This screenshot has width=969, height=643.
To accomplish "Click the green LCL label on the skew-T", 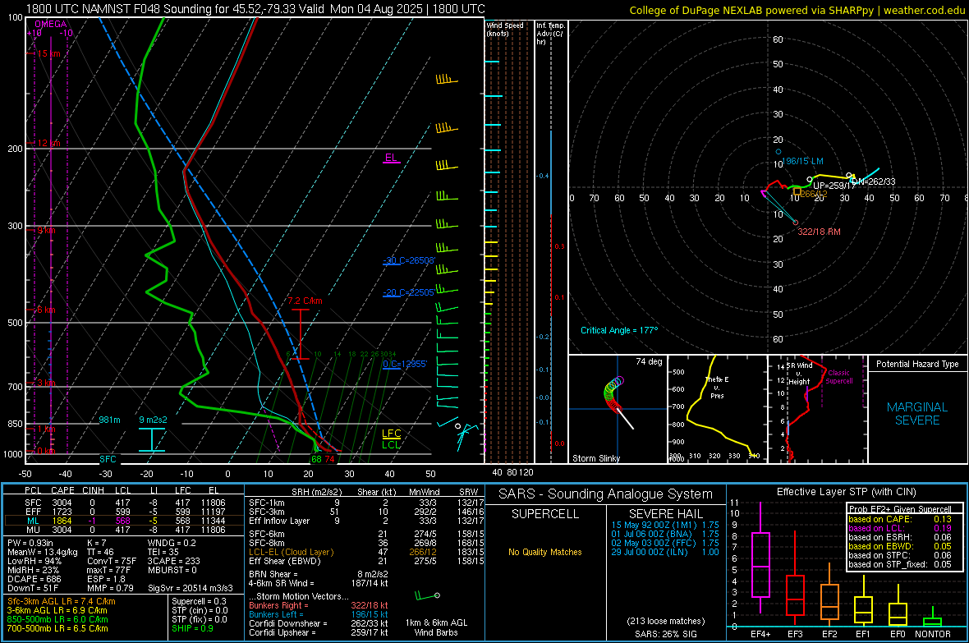I will (x=391, y=444).
